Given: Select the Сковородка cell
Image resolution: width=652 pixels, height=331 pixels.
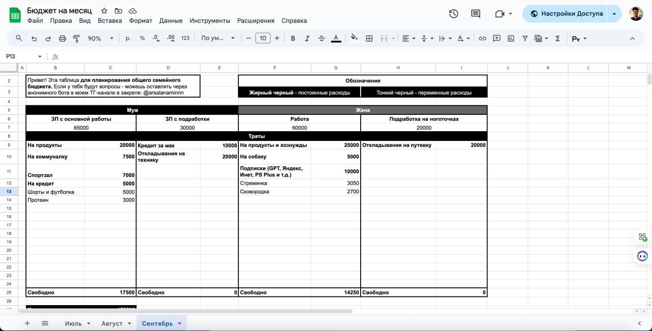Looking at the screenshot, I should pyautogui.click(x=275, y=192).
